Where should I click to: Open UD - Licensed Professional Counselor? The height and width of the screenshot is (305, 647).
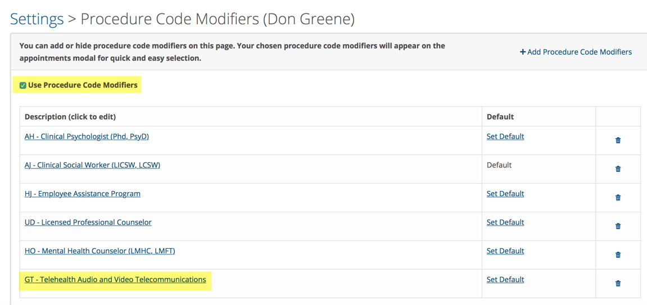click(x=88, y=222)
